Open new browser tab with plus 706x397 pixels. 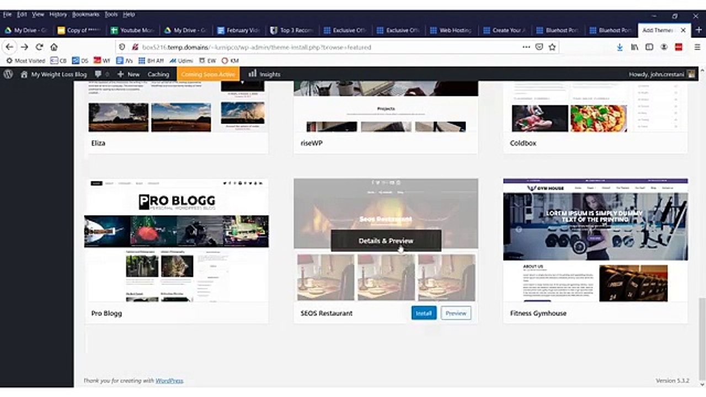(699, 30)
